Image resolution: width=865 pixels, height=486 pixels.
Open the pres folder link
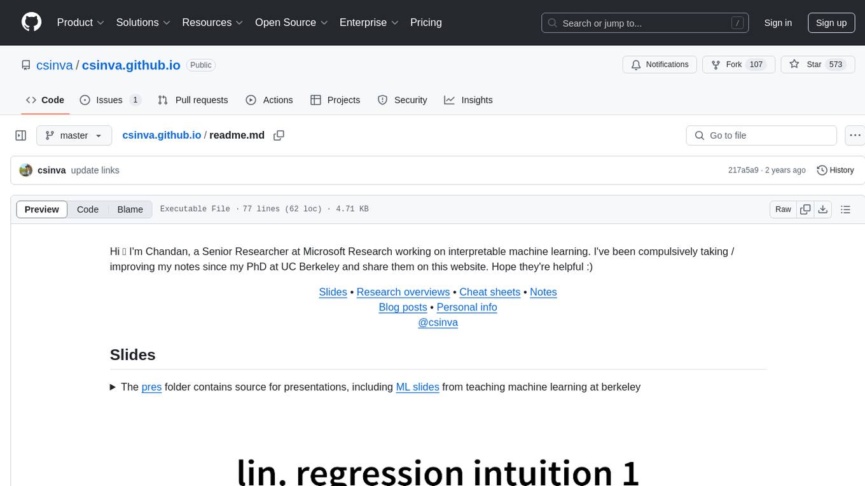(151, 387)
